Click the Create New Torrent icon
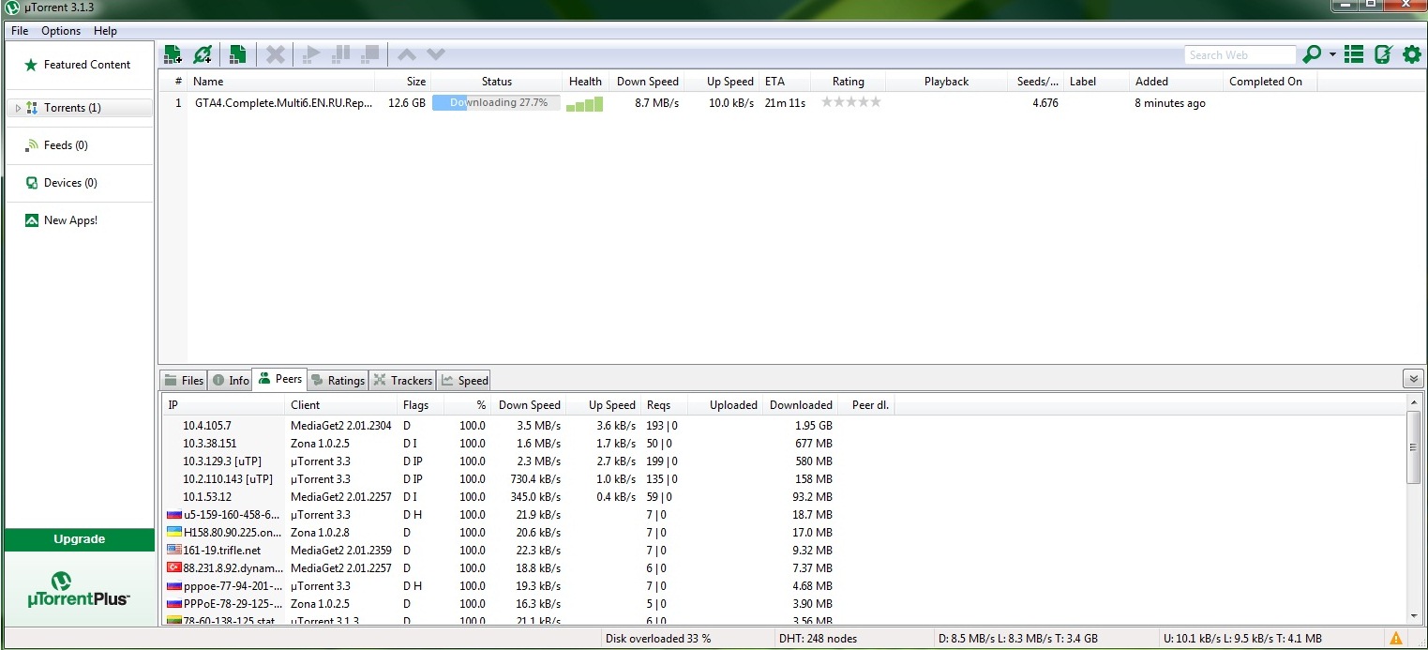The width and height of the screenshot is (1428, 650). click(238, 54)
